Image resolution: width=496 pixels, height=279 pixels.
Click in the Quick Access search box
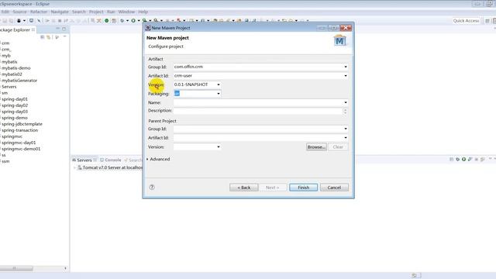pyautogui.click(x=466, y=21)
